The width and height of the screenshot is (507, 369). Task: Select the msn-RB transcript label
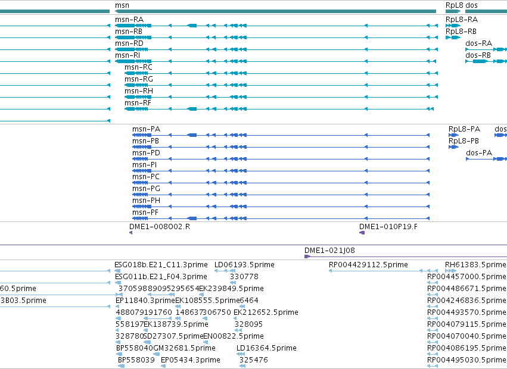[129, 32]
